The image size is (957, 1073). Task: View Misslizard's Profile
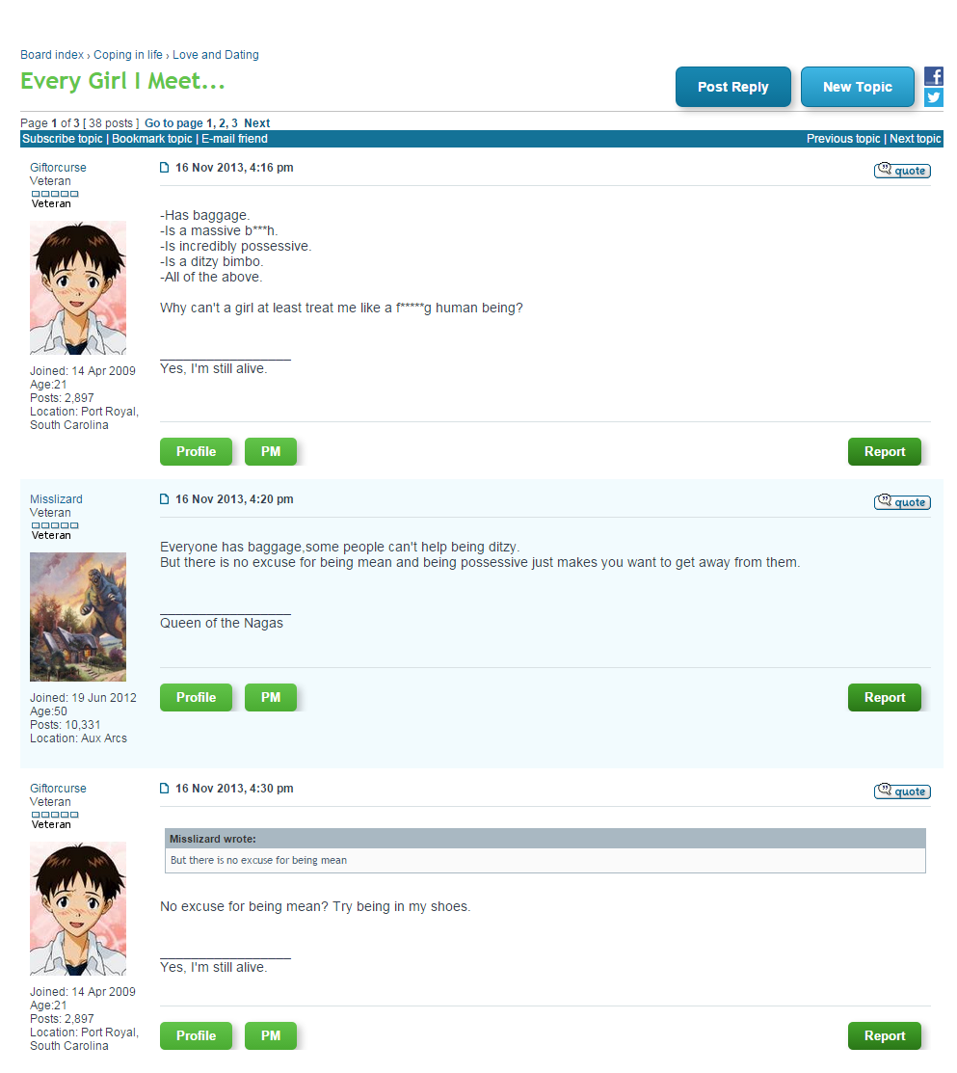(x=196, y=697)
